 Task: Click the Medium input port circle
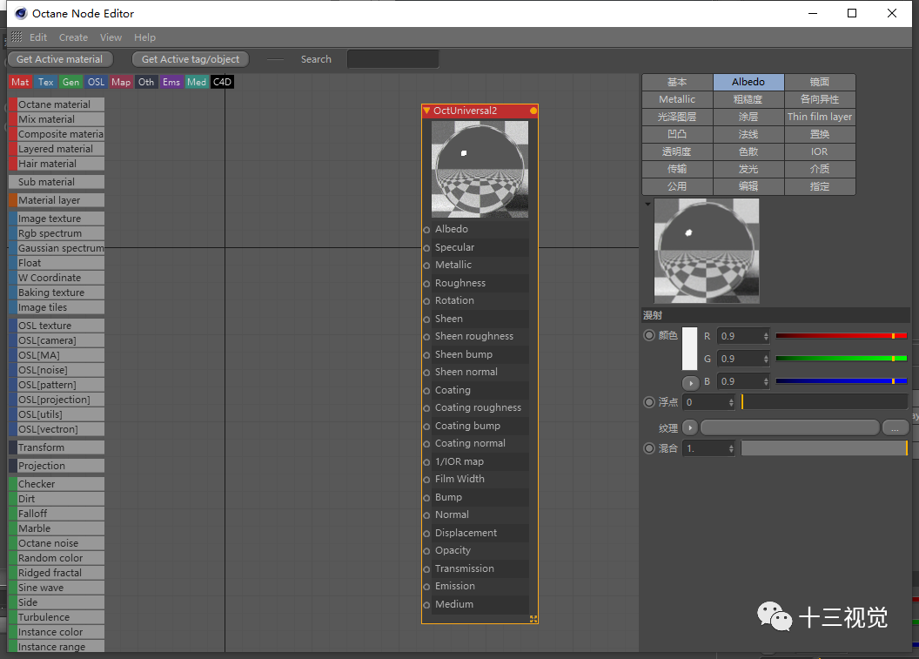pyautogui.click(x=426, y=606)
